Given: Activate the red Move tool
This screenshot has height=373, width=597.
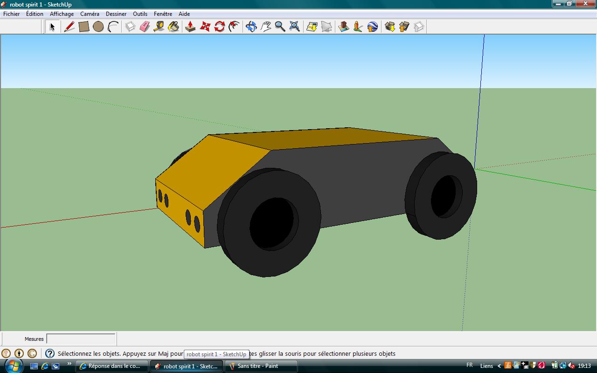Looking at the screenshot, I should [205, 27].
